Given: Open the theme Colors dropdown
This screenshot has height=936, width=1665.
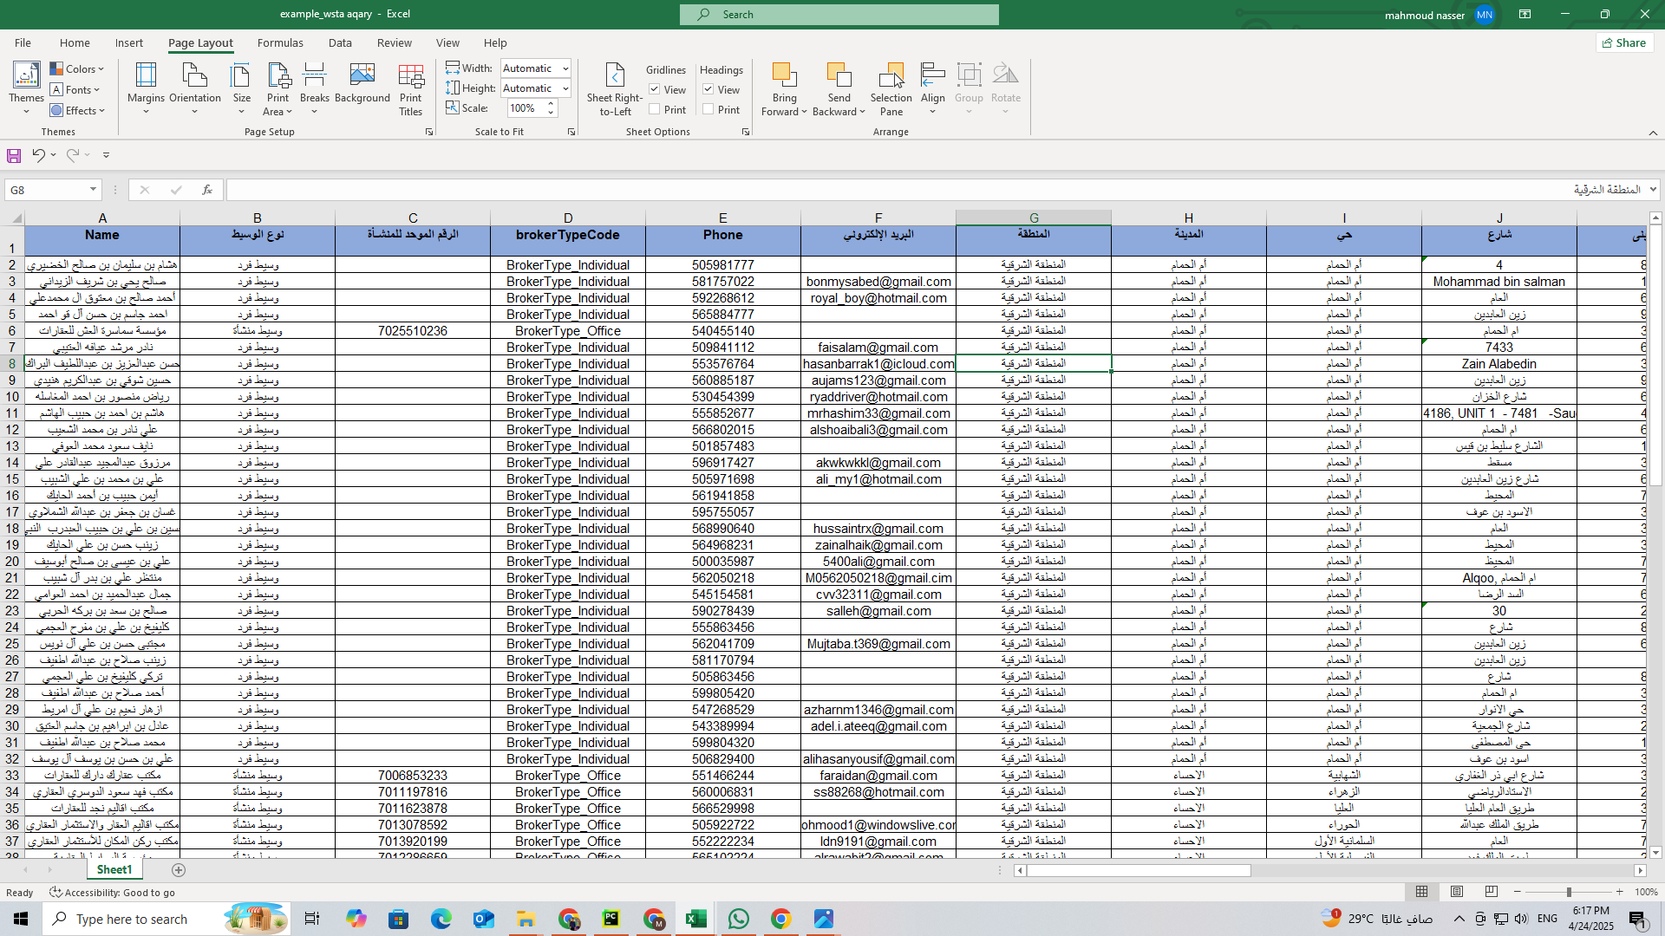Looking at the screenshot, I should coord(77,68).
